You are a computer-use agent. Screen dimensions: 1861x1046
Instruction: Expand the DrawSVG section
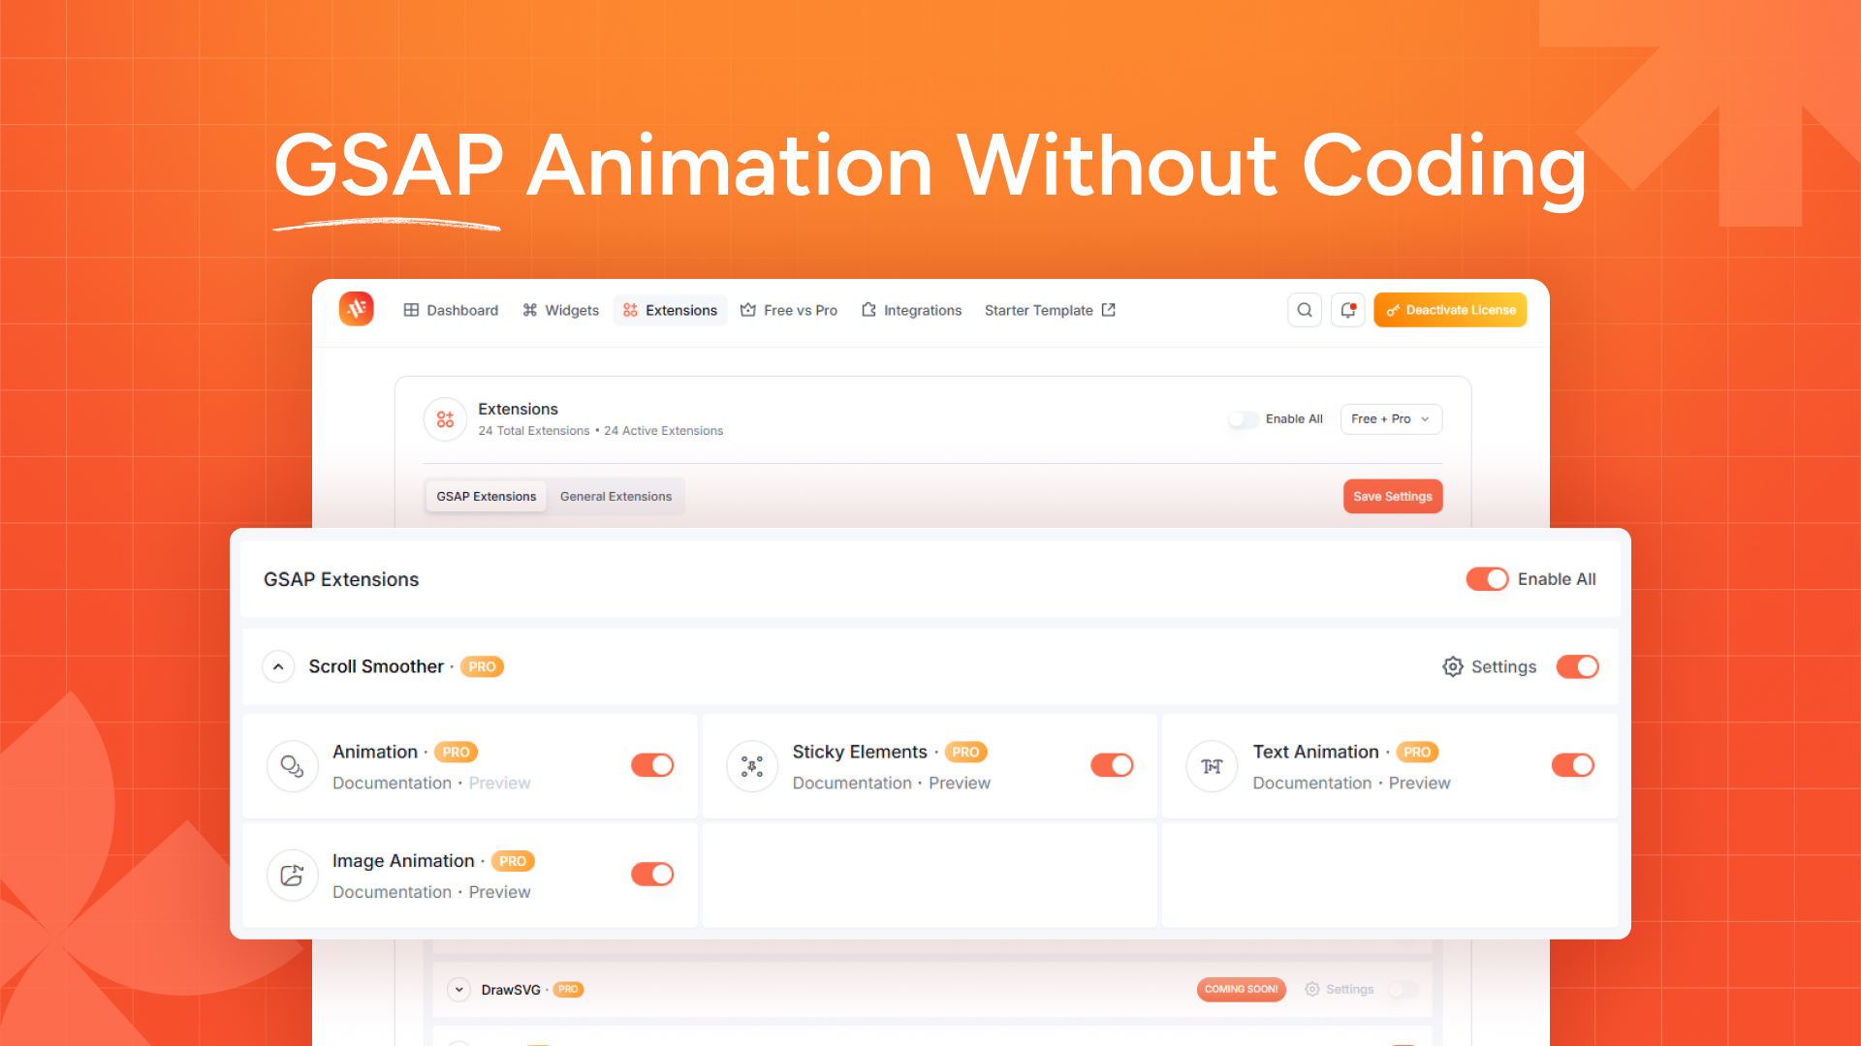pyautogui.click(x=458, y=989)
